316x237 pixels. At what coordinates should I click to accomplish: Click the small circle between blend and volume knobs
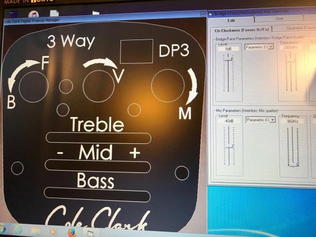66,86
